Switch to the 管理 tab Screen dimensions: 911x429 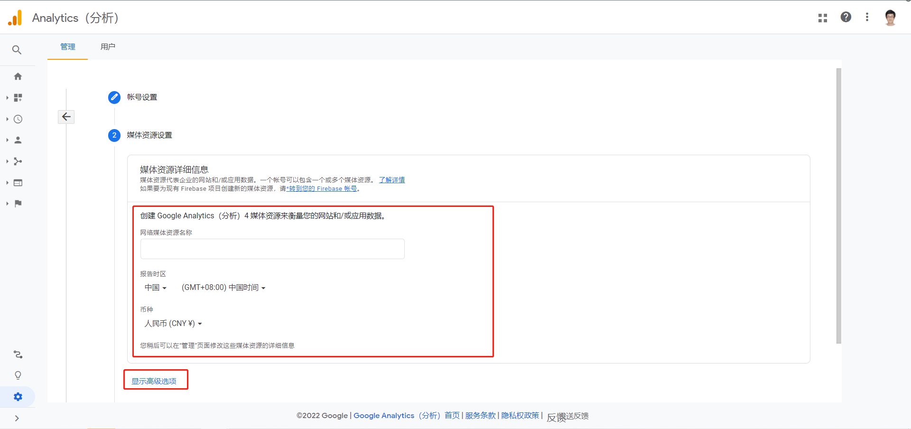(67, 47)
